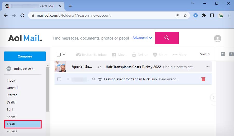
Task: Open the Sort dropdown
Action: 205,54
